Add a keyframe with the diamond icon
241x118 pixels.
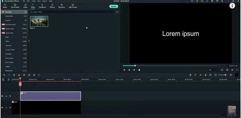[x=29, y=75]
